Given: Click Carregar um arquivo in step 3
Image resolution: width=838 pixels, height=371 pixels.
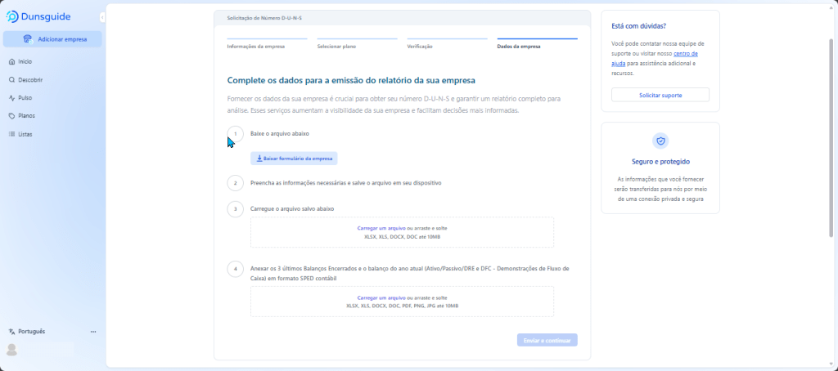Looking at the screenshot, I should (381, 228).
